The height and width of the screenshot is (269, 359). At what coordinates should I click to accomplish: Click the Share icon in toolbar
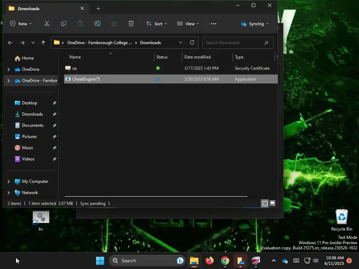pyautogui.click(x=114, y=23)
